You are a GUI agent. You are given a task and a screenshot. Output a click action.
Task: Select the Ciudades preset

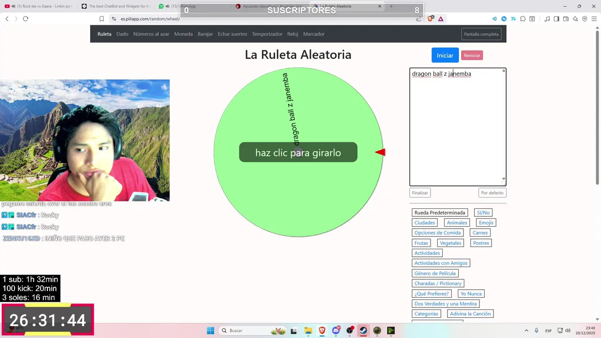(x=425, y=223)
